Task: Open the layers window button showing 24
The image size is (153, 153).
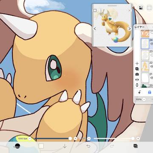Action: click(x=136, y=146)
